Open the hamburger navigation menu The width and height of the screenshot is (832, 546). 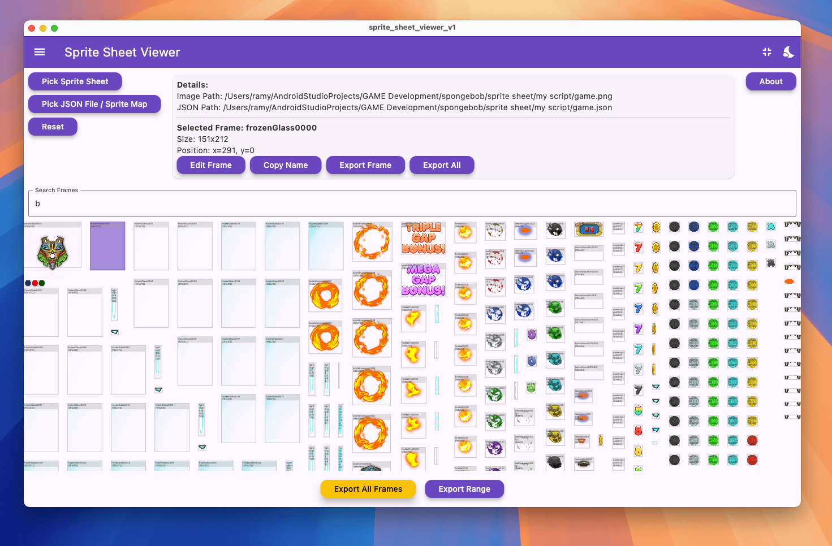coord(40,52)
